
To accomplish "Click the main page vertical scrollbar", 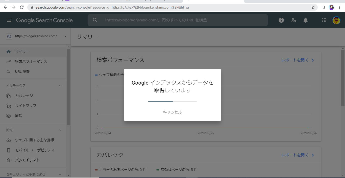I will 343,78.
